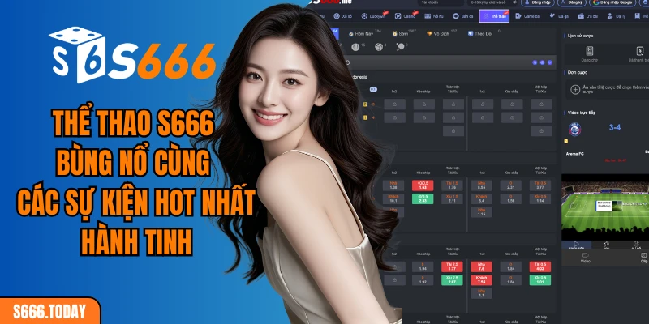Select Hòa odds 1.15
649x324 pixels.
click(x=481, y=212)
